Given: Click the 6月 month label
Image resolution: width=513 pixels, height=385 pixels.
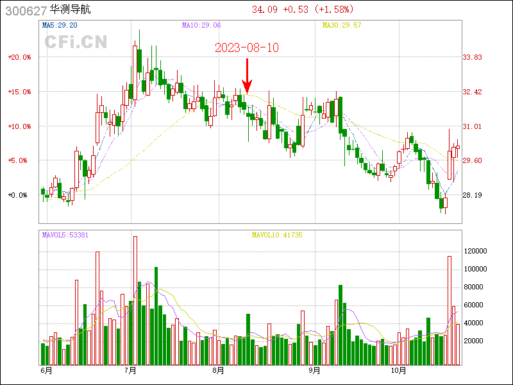Looking at the screenshot, I should pos(46,371).
